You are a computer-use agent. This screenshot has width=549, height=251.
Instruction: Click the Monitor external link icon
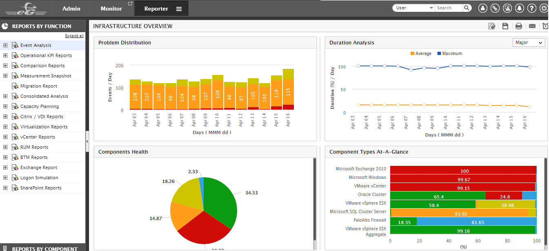[130, 4]
